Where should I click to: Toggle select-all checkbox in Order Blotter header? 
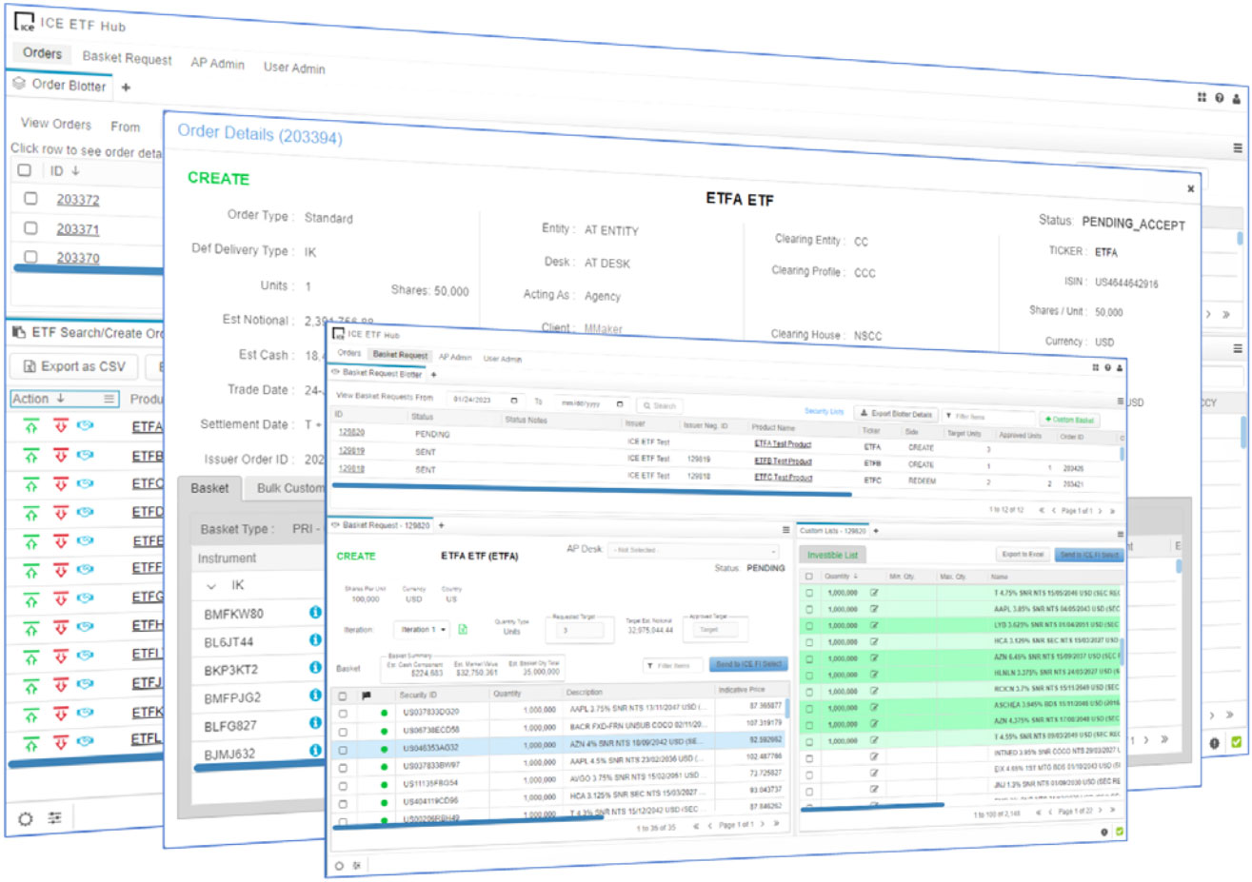pyautogui.click(x=25, y=170)
